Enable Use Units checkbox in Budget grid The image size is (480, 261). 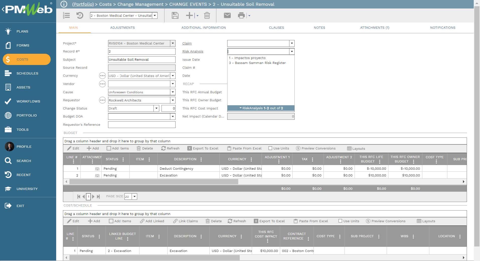pyautogui.click(x=270, y=148)
